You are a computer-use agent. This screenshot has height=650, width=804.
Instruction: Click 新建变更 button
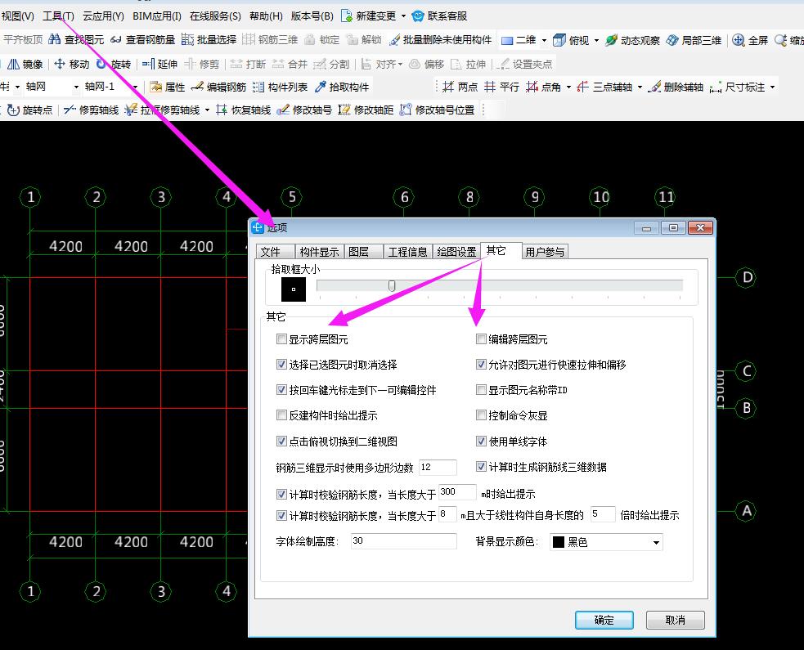369,16
